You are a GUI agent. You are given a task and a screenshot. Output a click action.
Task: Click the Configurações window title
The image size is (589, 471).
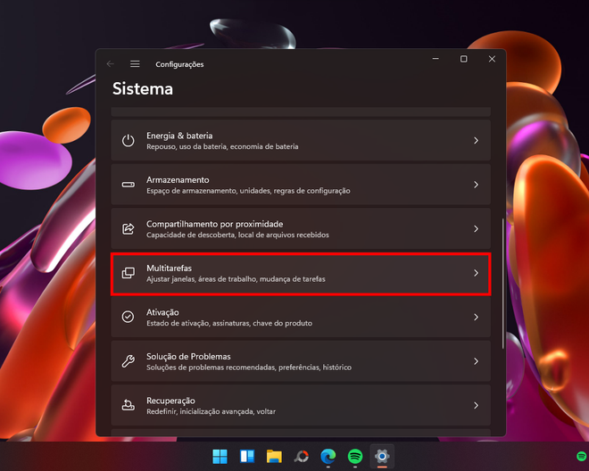point(179,64)
